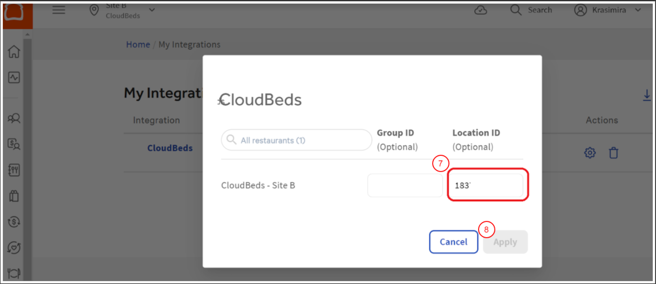Click the location pin icon

94,10
